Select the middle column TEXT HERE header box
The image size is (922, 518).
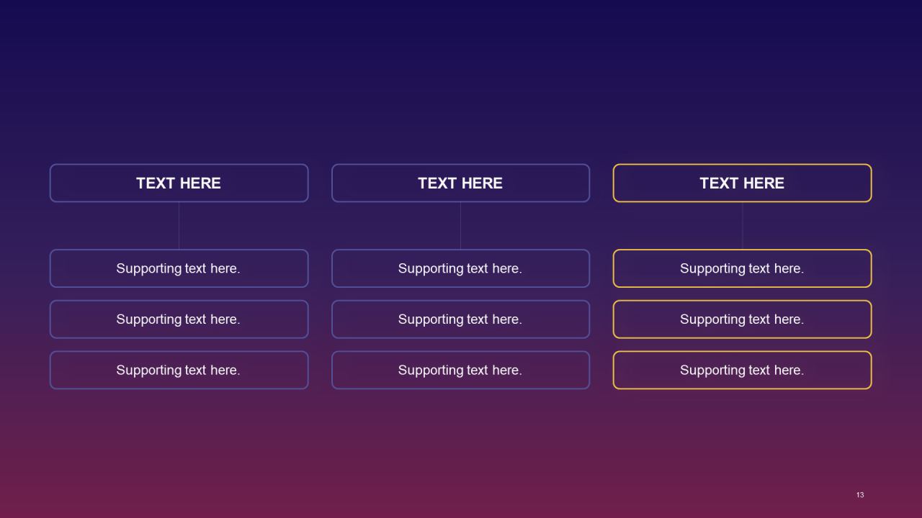(460, 183)
